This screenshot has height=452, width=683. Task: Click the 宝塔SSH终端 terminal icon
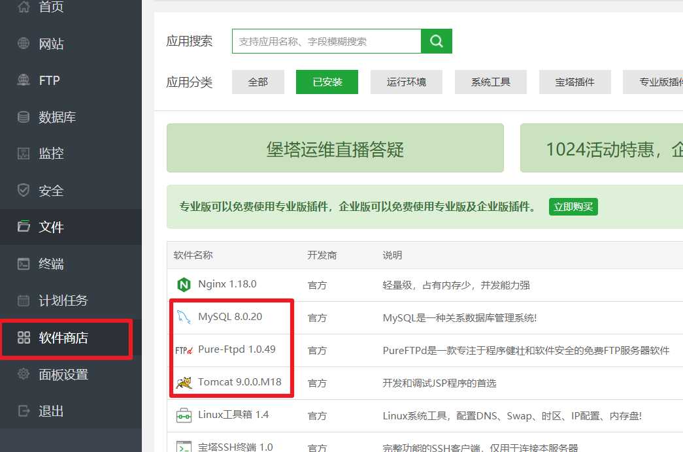184,447
